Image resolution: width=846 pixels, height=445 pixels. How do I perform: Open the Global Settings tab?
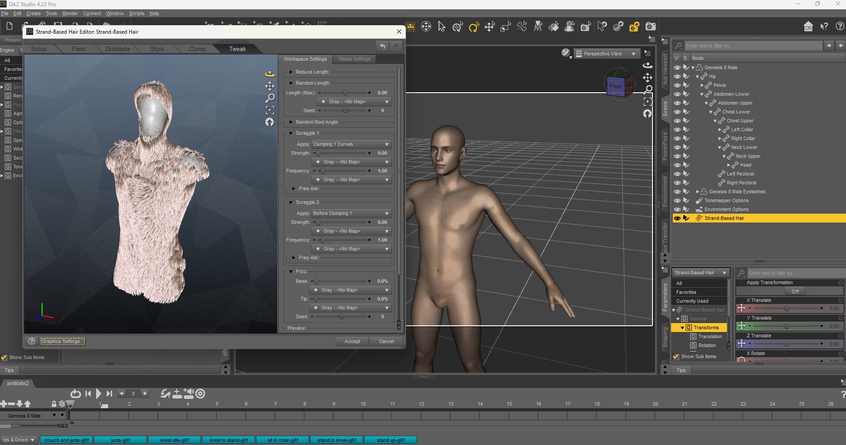tap(354, 59)
